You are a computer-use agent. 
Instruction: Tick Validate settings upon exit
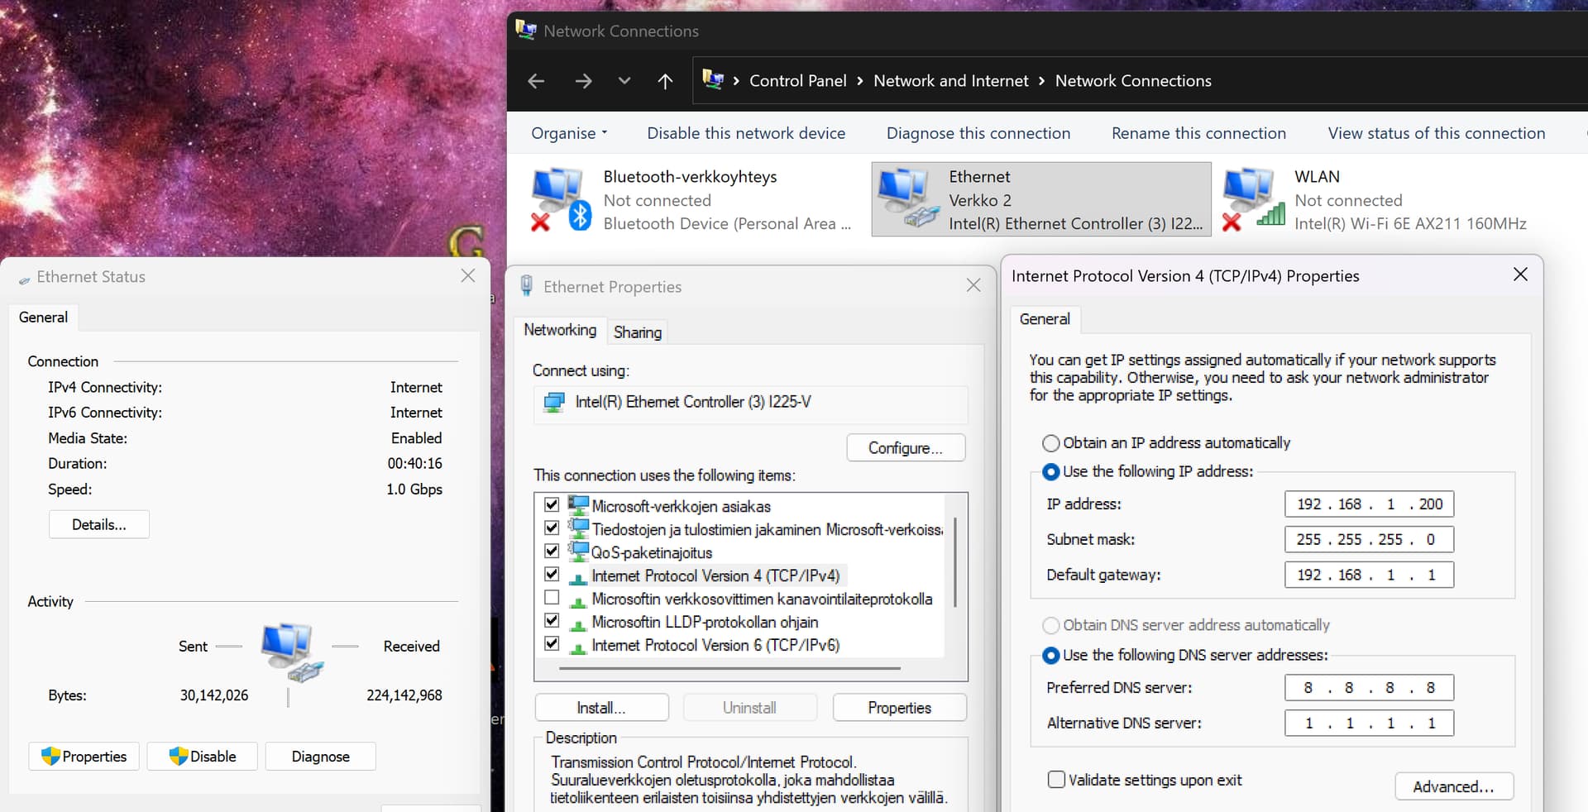tap(1056, 780)
